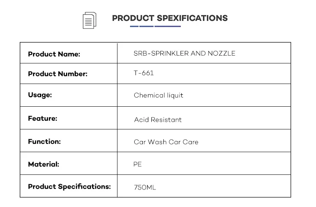Viewport: 316px width, 207px height.
Task: Click the Material row label
Action: (43, 164)
